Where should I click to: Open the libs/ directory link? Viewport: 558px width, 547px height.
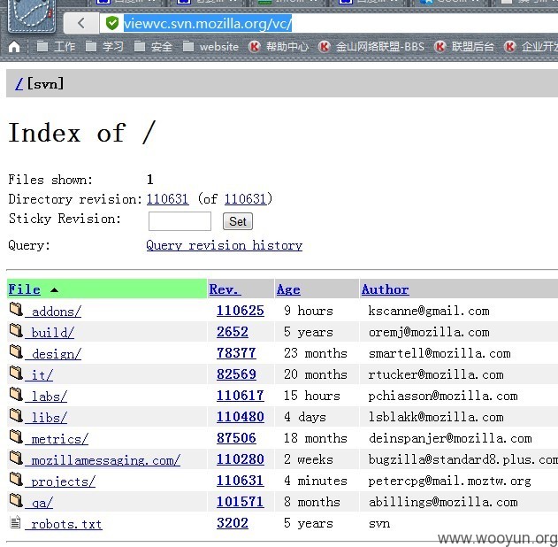point(46,418)
